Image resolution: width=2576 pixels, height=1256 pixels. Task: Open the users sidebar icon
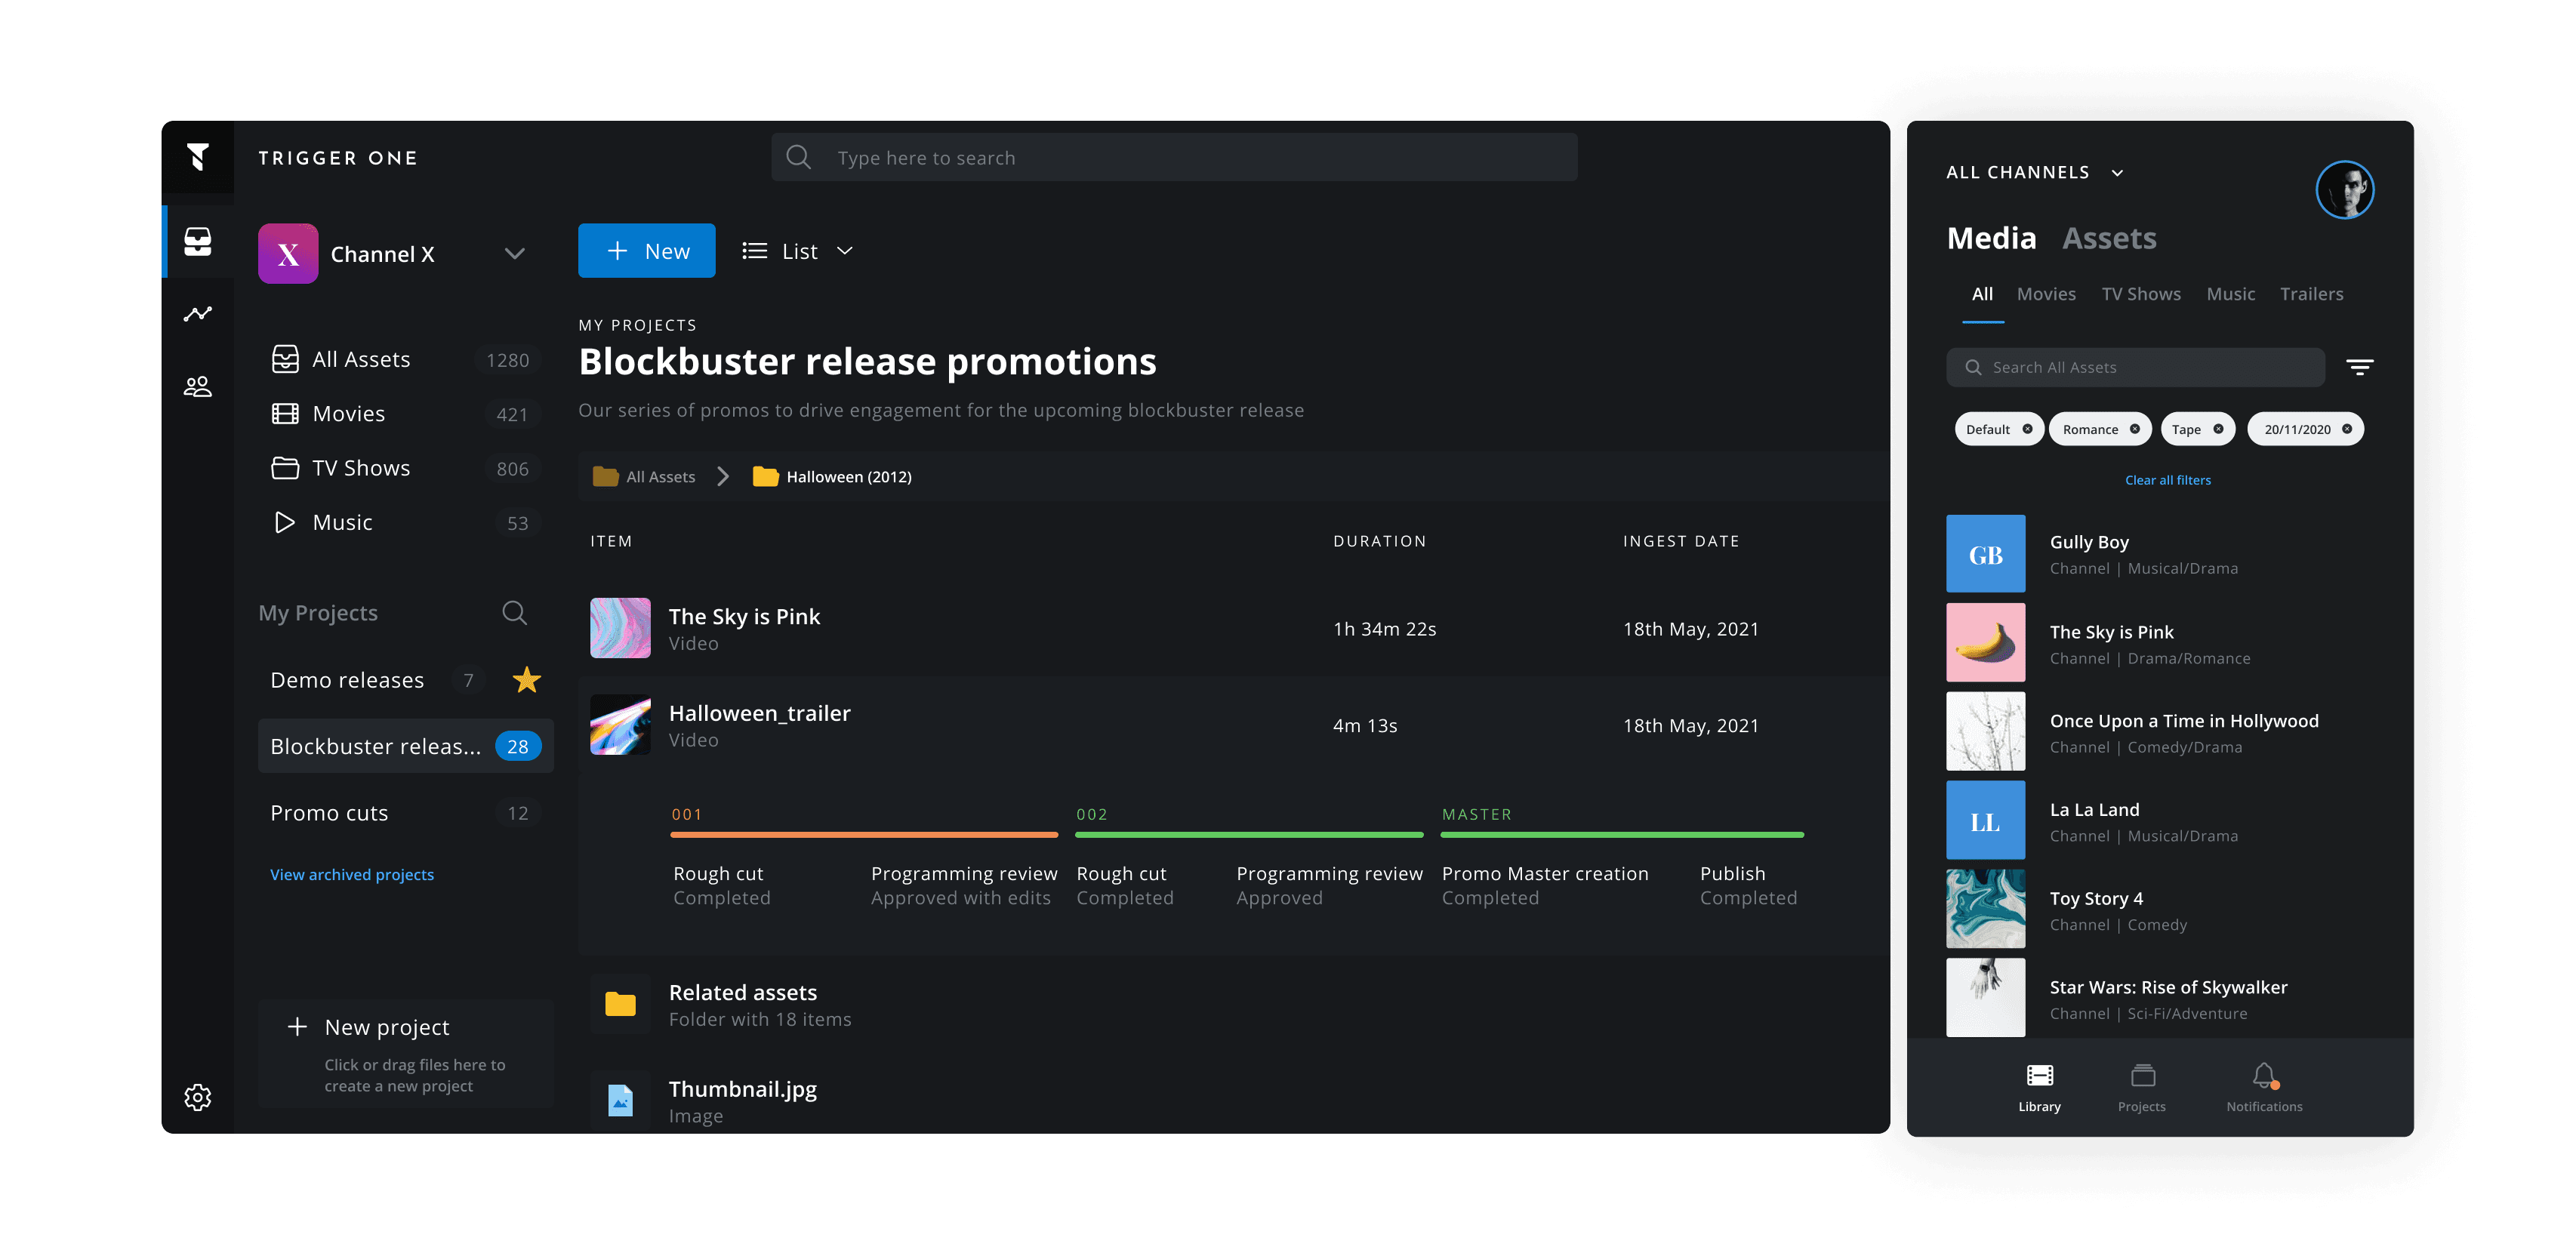(x=198, y=387)
